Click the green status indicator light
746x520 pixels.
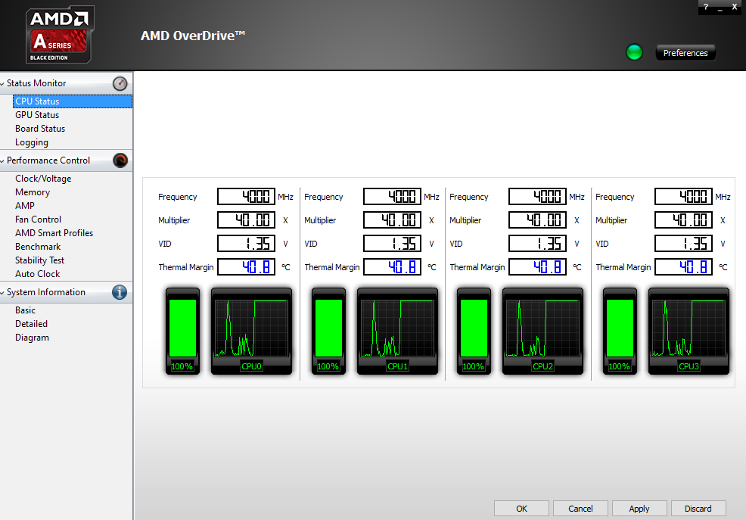pos(634,52)
